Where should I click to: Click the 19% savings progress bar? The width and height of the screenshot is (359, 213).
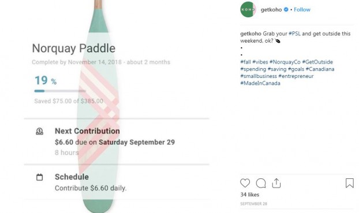(60, 91)
